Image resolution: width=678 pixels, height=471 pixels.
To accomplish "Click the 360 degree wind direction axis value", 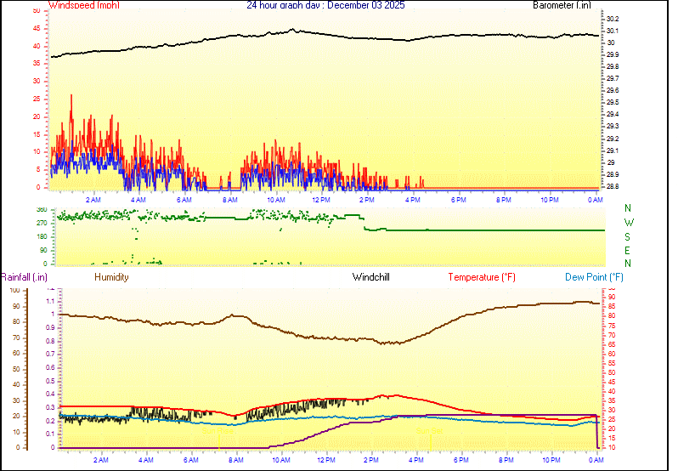I will click(42, 209).
